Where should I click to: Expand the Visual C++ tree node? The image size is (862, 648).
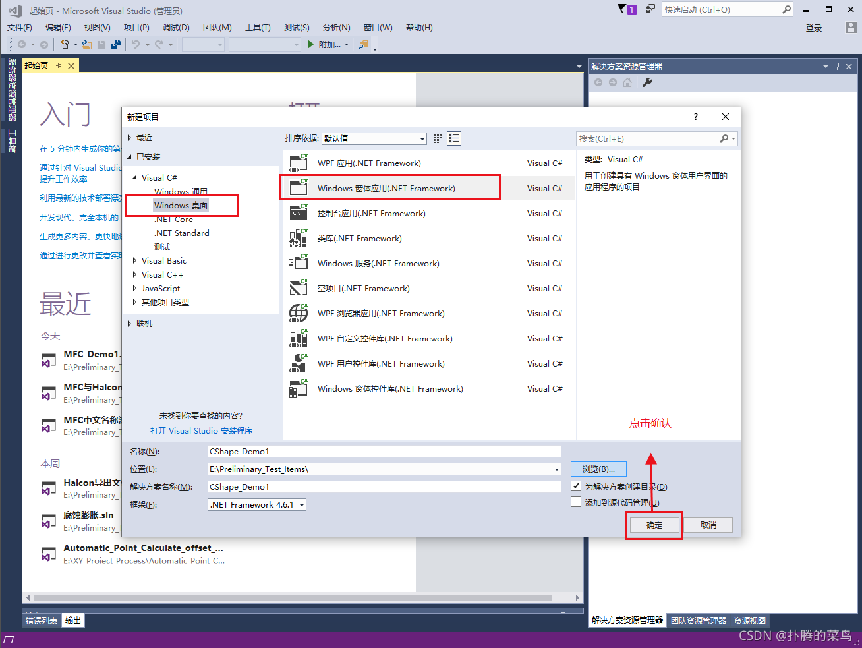(134, 275)
